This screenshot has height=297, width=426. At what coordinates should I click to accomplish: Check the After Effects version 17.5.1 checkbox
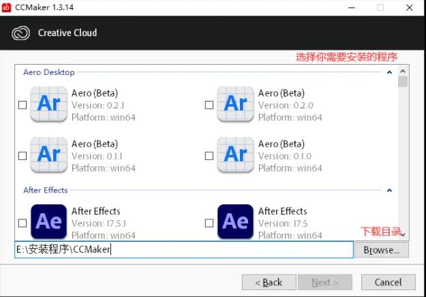[x=22, y=223]
